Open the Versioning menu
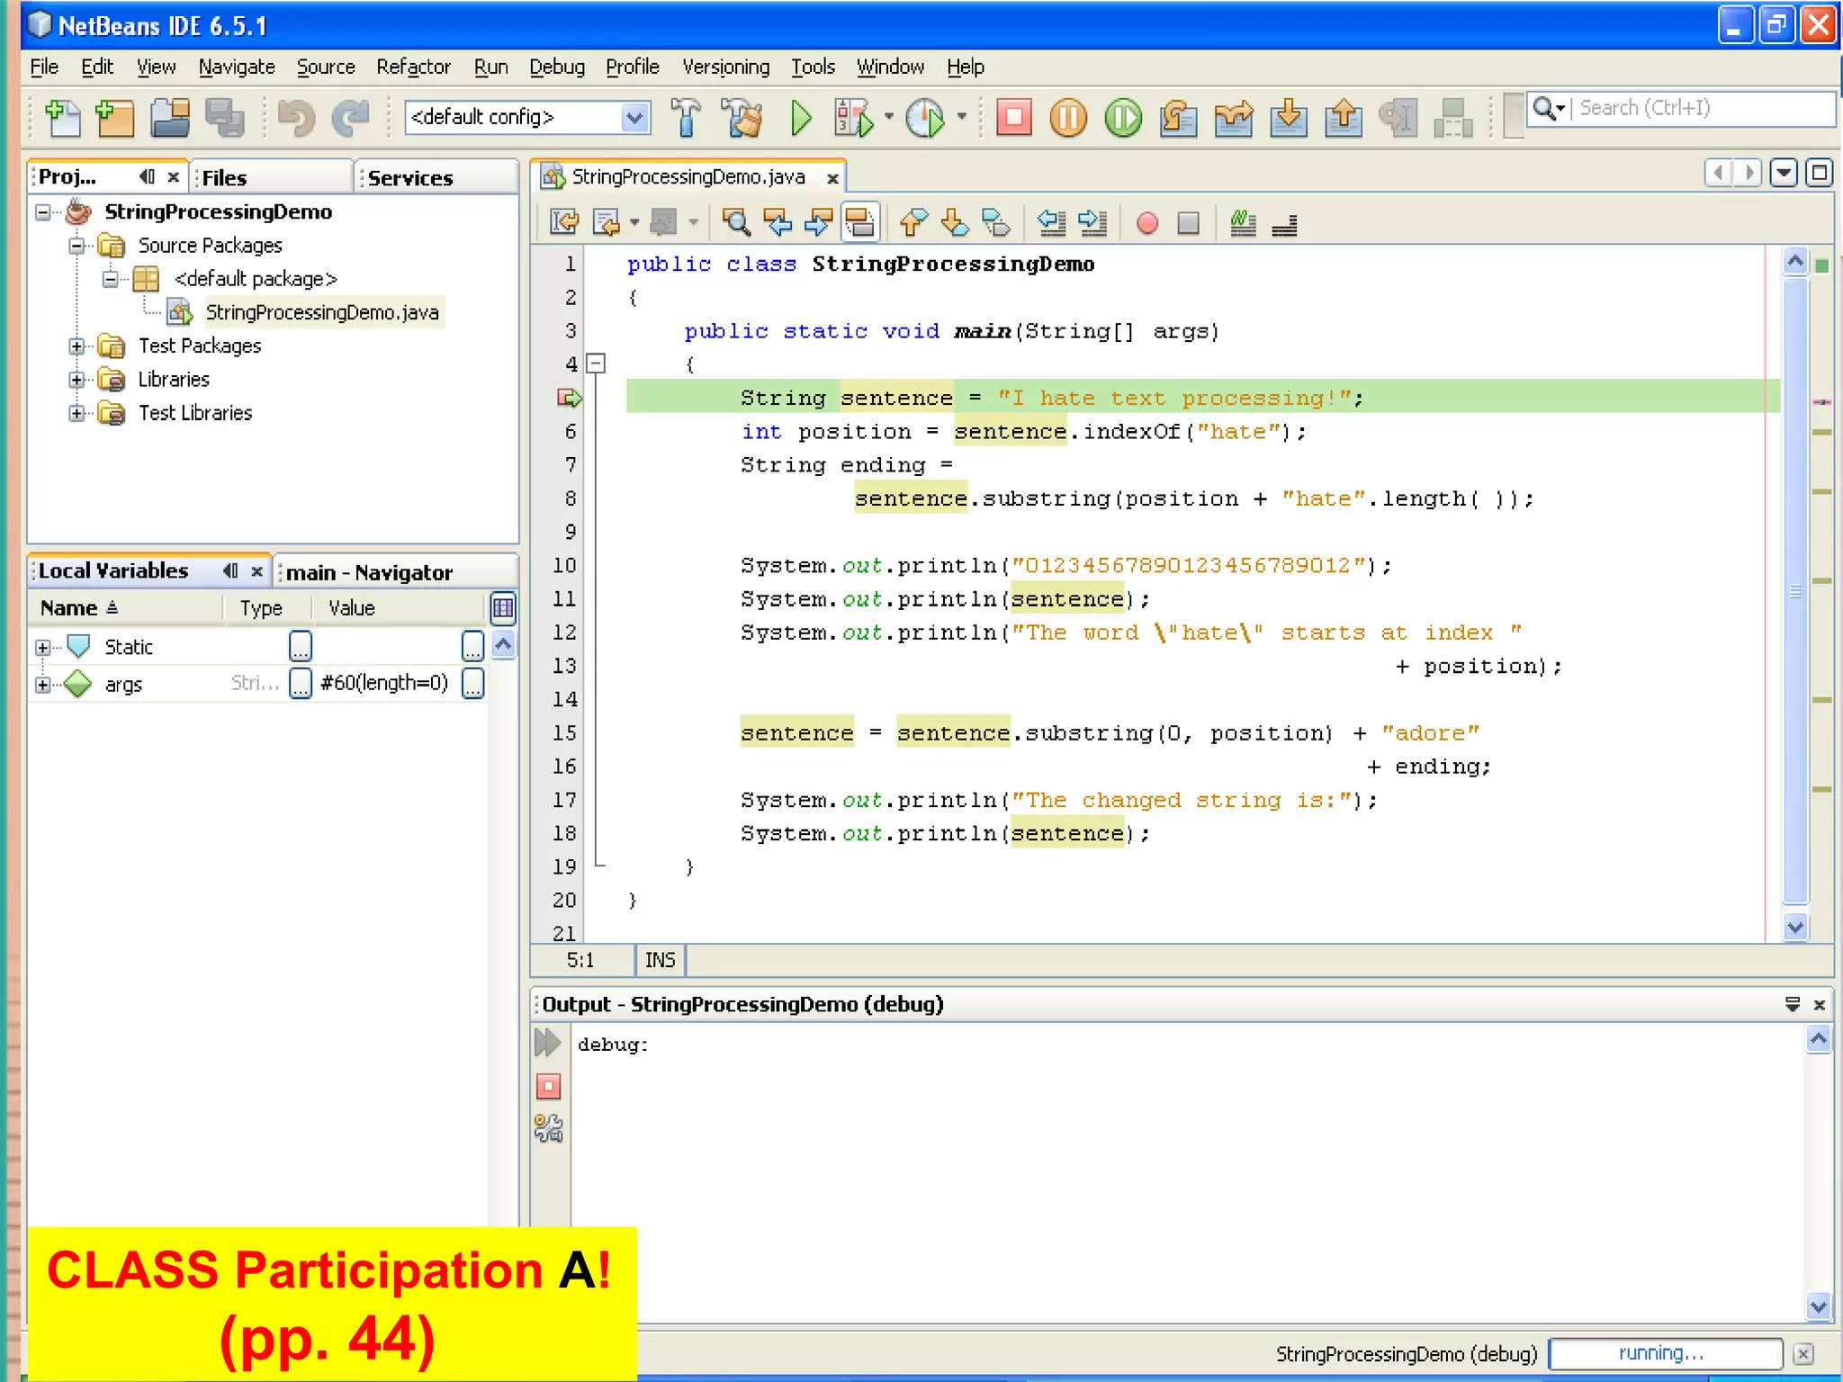 pyautogui.click(x=725, y=67)
